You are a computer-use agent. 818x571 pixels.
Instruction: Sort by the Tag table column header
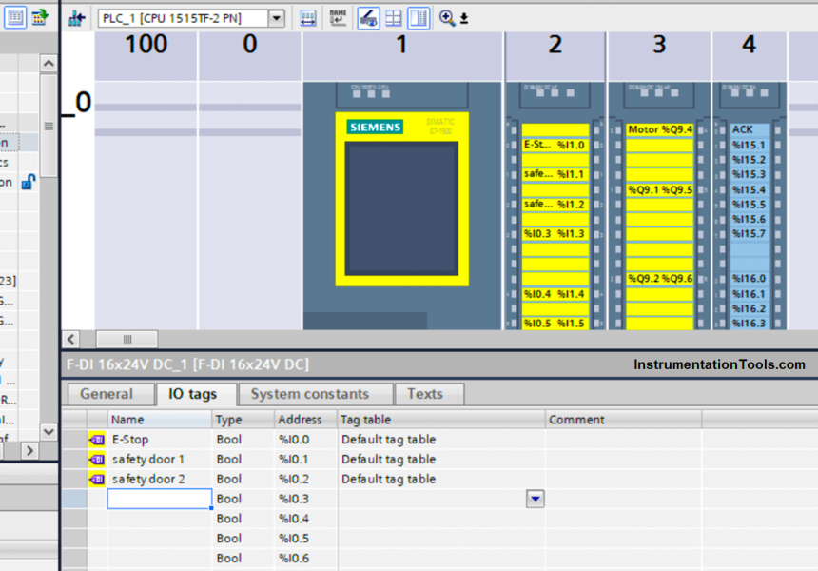click(x=441, y=420)
